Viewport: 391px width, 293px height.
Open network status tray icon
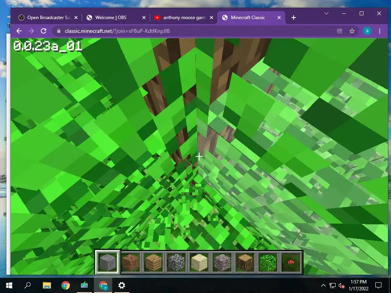[333, 285]
